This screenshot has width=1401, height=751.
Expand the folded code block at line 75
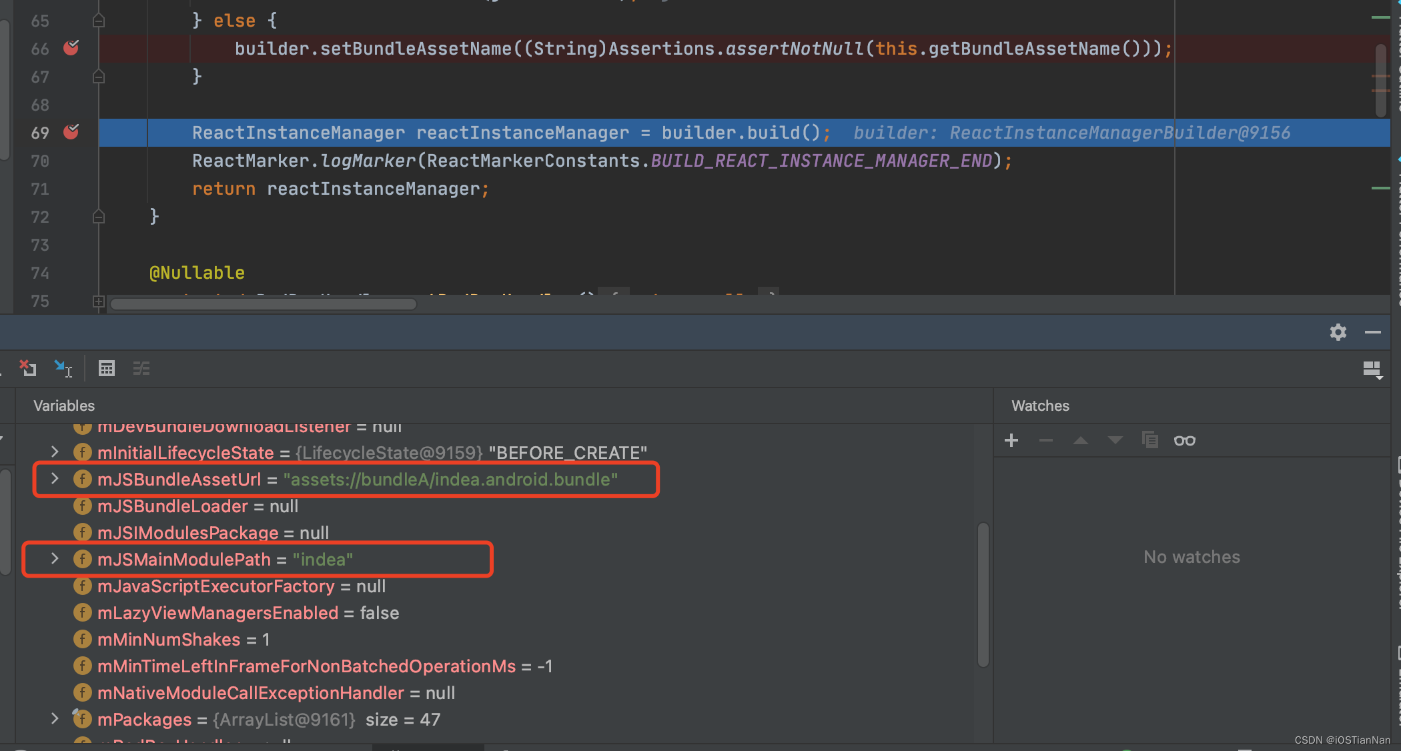tap(99, 301)
